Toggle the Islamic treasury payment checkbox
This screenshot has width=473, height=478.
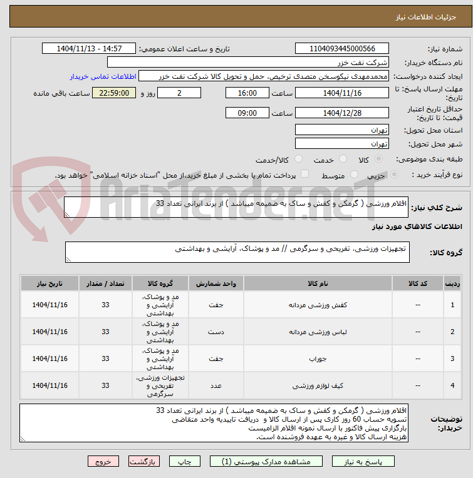[x=304, y=174]
